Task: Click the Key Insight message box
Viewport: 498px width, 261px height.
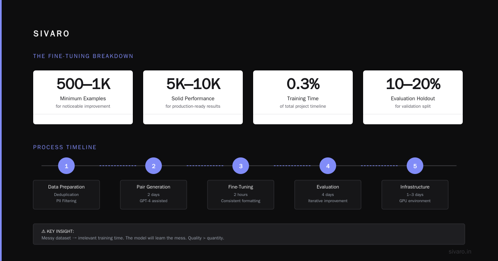Action: [x=249, y=234]
